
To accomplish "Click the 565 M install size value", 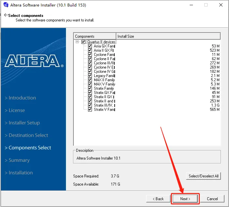I will point(214,110).
